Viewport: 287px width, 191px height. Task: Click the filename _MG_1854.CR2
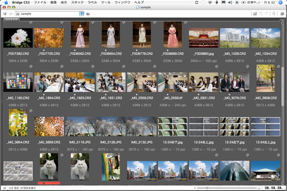tap(49, 98)
